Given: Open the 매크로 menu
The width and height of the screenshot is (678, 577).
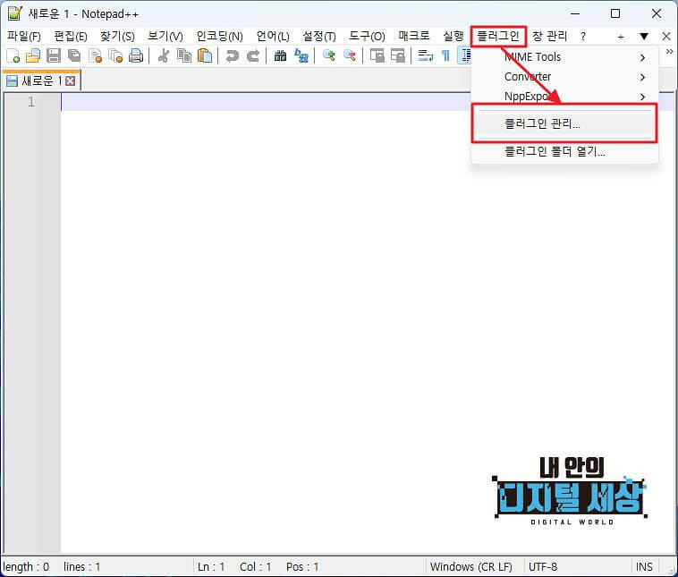Looking at the screenshot, I should coord(414,37).
